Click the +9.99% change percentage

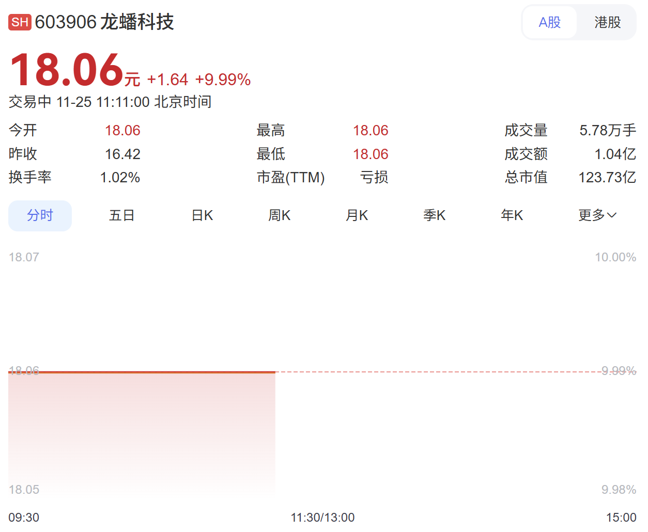223,80
